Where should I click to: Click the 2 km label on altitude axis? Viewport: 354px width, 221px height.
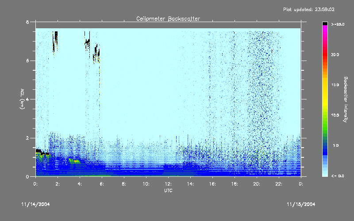(x=27, y=138)
